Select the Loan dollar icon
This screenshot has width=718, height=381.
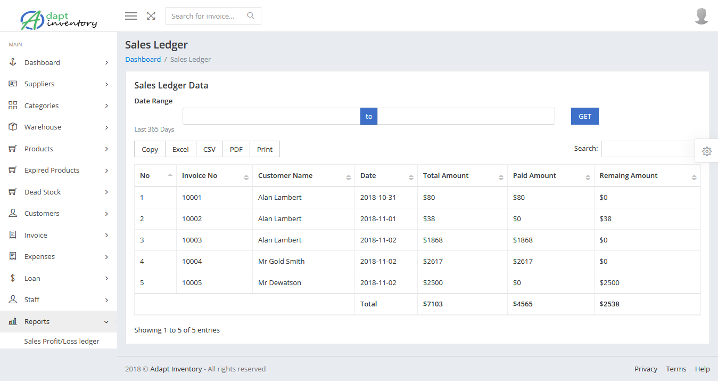point(13,278)
